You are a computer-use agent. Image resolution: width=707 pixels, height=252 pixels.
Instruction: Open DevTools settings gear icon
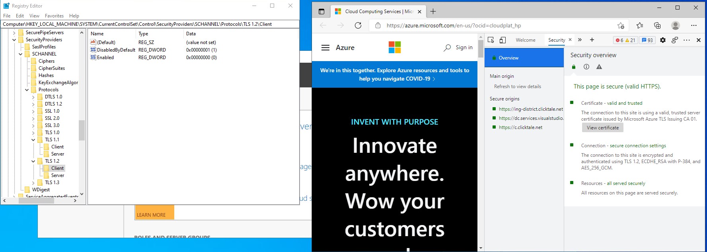click(x=663, y=40)
